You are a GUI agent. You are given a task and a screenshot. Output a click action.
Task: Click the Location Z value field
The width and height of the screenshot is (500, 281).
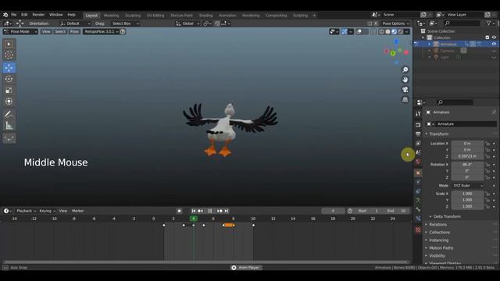[467, 156]
